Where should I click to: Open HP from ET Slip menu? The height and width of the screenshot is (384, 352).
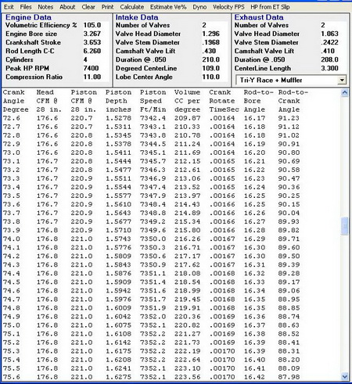click(x=270, y=7)
